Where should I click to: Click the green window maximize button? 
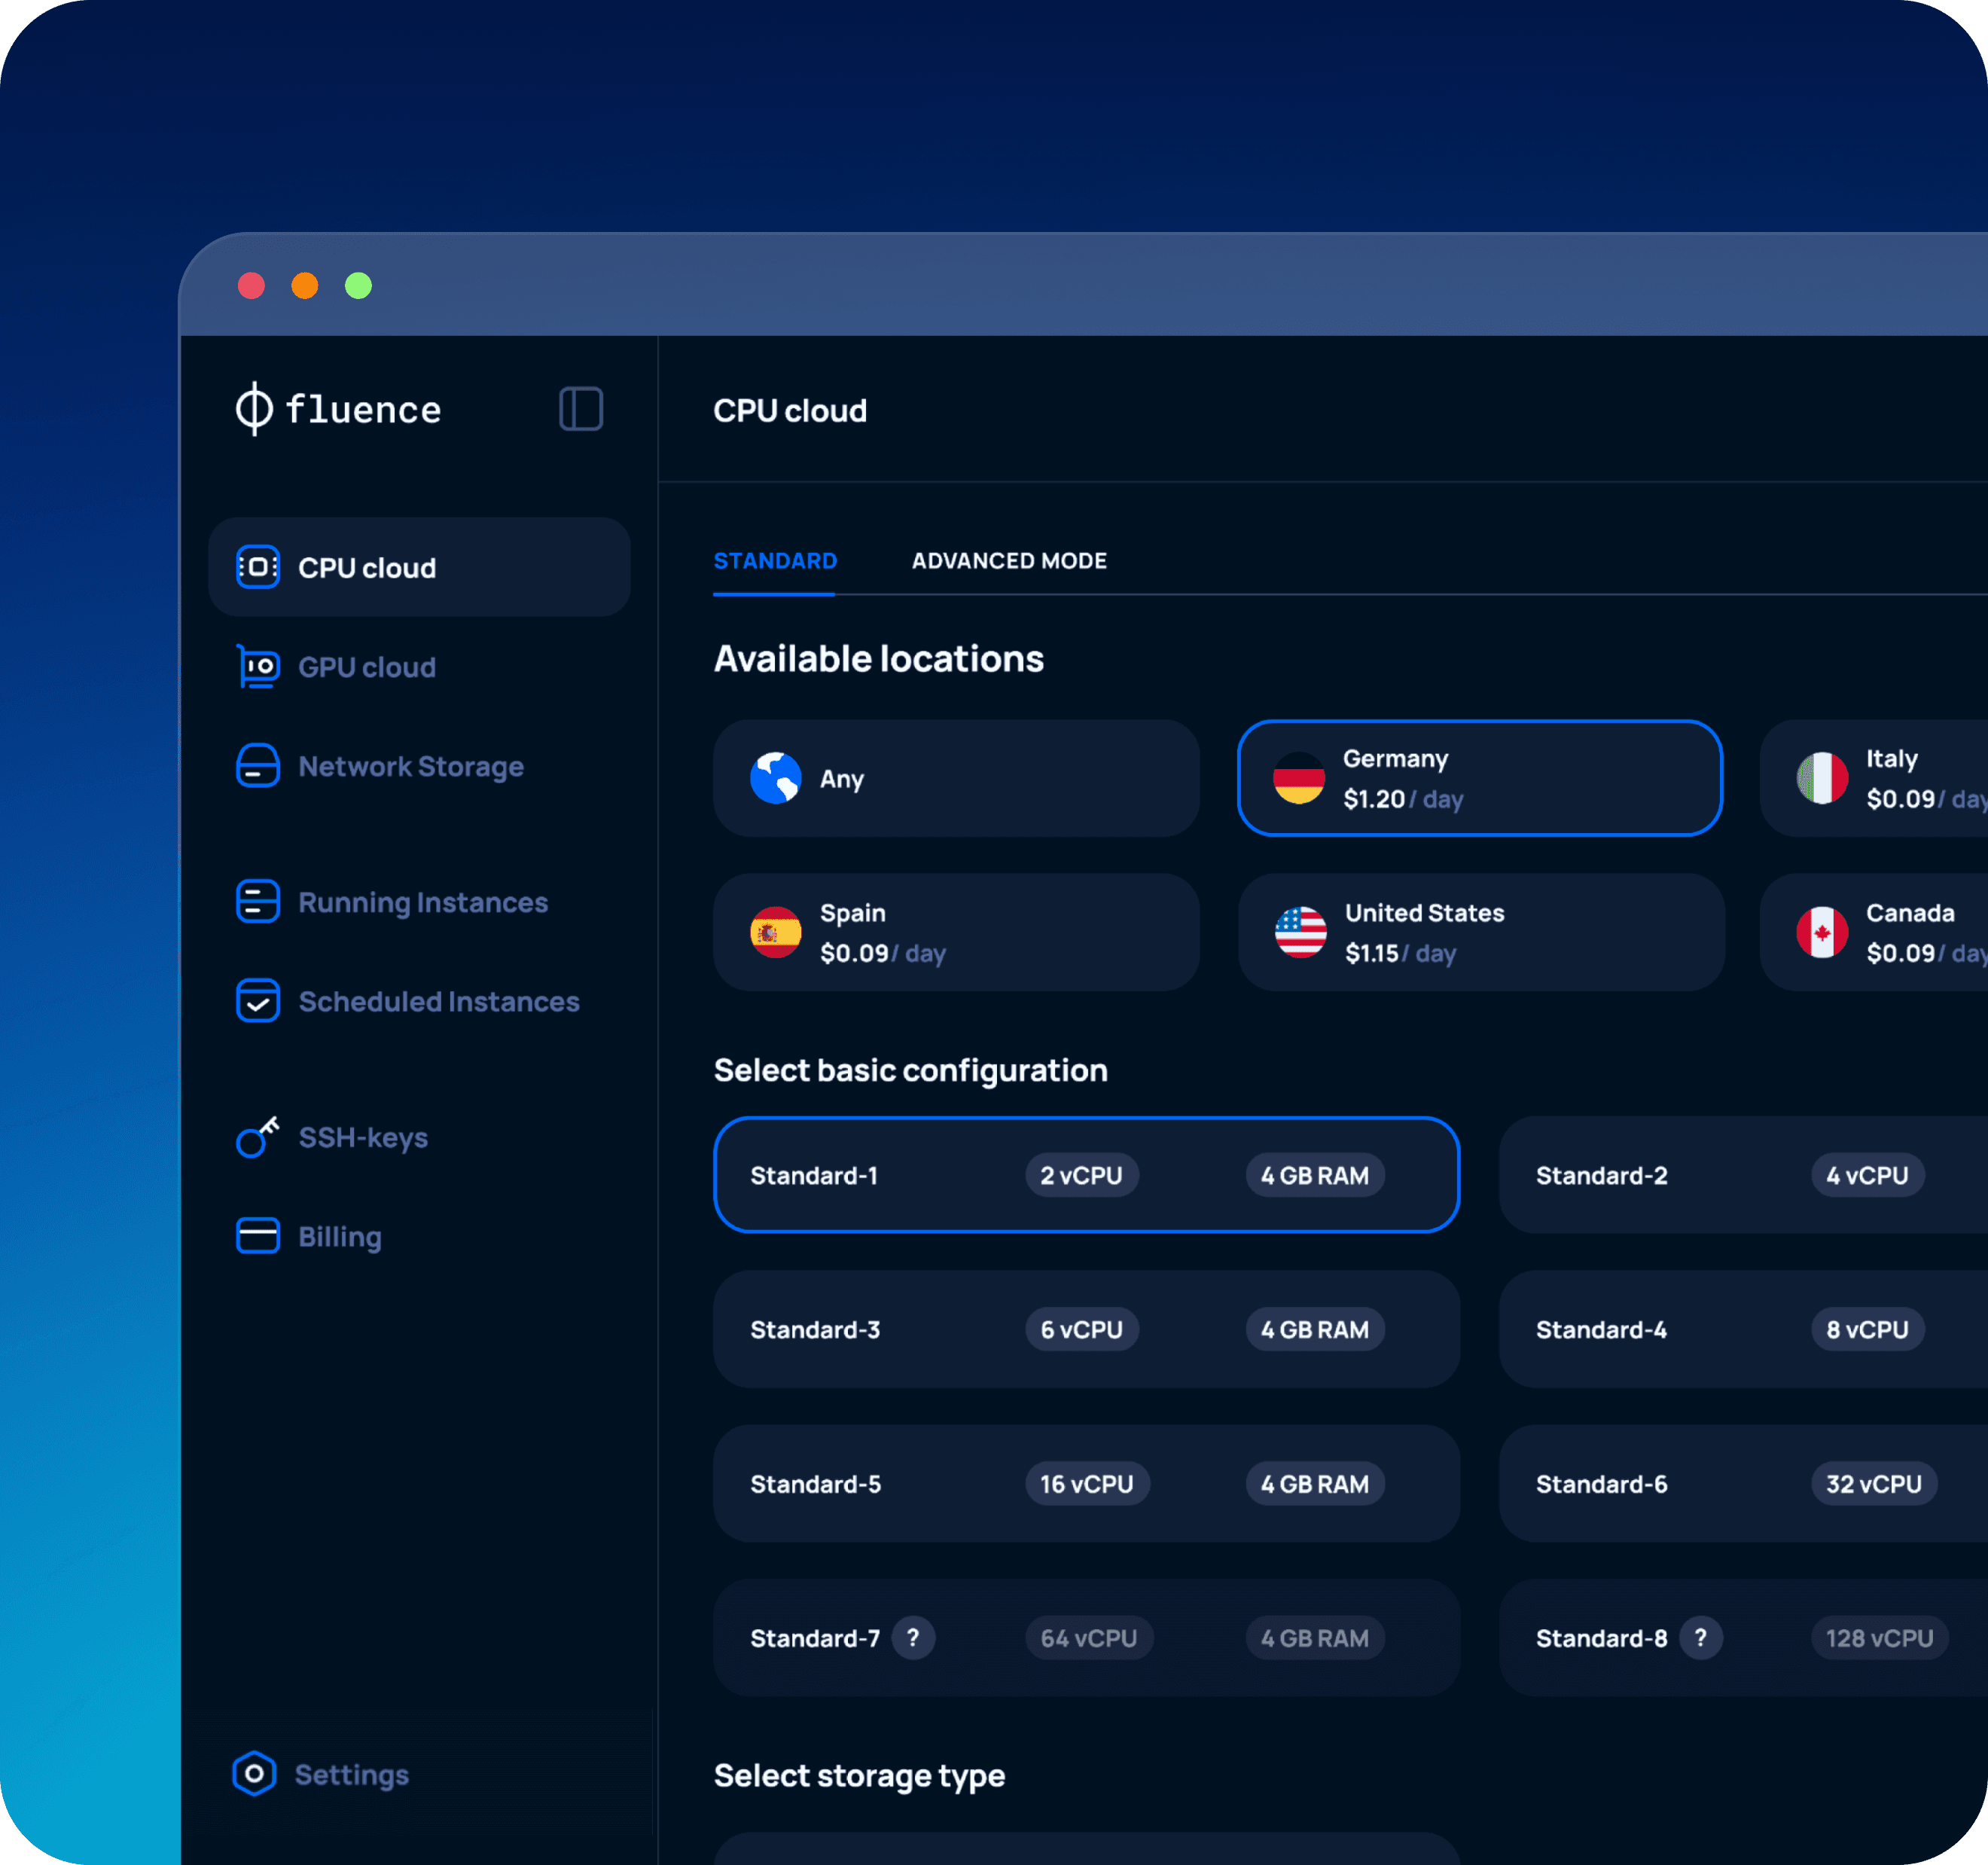358,286
